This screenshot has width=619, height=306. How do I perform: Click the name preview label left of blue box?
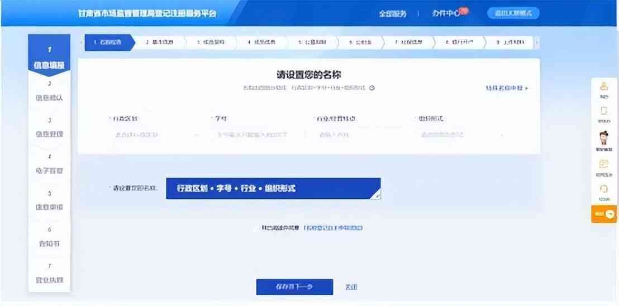(135, 189)
